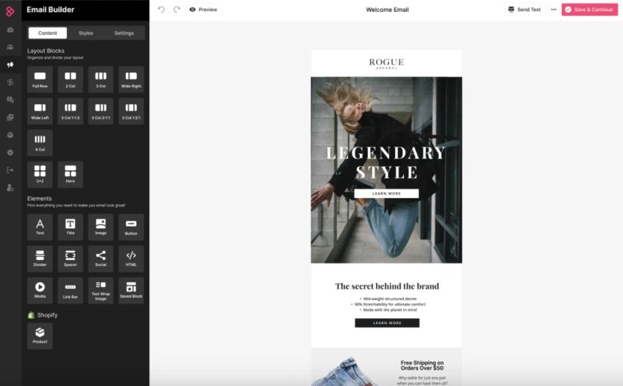Select the Spacer element

point(70,259)
